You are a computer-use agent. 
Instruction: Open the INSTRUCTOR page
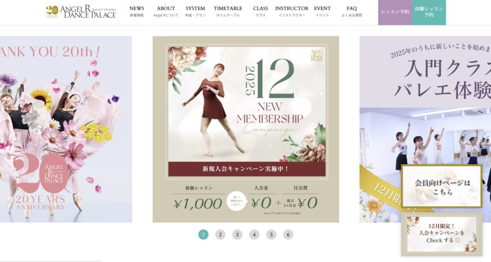(292, 12)
